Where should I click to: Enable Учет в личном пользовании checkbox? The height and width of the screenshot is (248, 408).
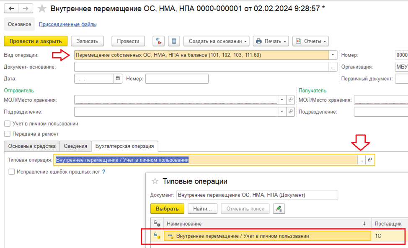coord(7,124)
